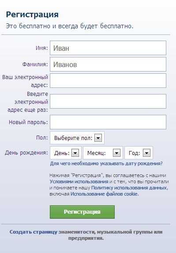Open the Месяц month dropdown

tap(103, 153)
